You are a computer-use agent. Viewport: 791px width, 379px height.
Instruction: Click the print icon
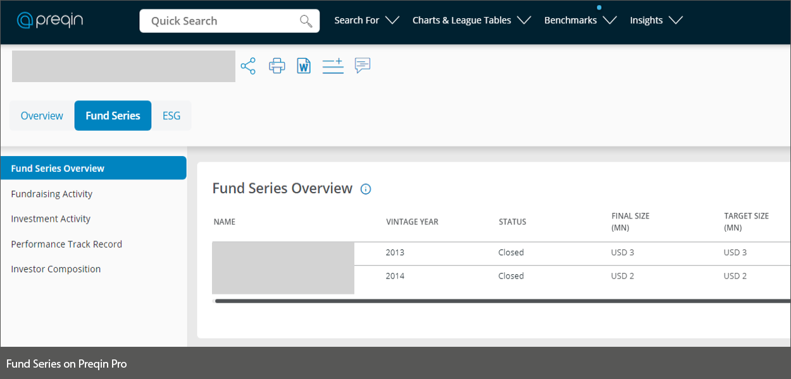pos(277,66)
